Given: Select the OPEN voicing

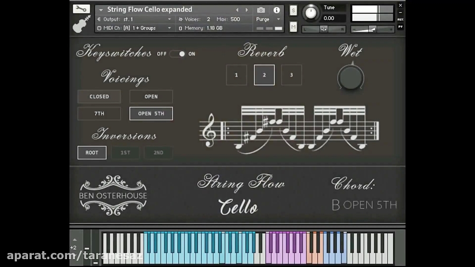Looking at the screenshot, I should 151,97.
